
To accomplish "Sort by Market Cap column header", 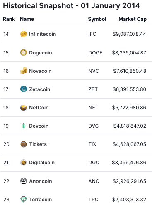I will click(x=133, y=19).
